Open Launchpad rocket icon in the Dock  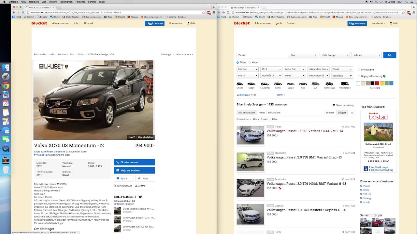coord(6,77)
